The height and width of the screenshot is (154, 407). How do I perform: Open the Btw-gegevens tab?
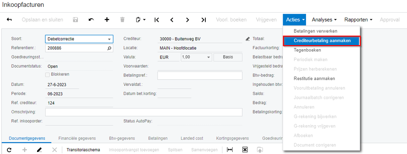point(122,138)
